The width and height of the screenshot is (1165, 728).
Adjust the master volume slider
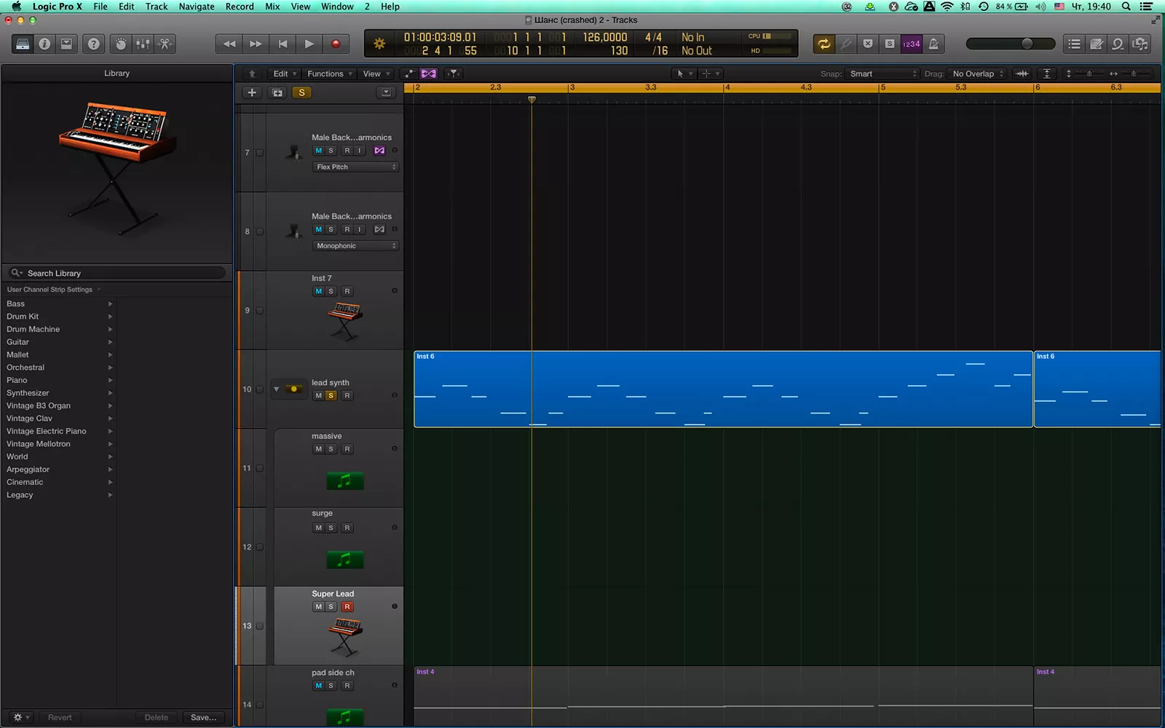(1027, 44)
